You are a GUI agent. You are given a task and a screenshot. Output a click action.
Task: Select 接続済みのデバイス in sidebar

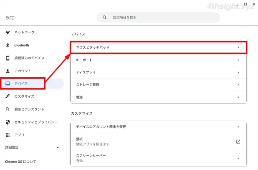29,58
